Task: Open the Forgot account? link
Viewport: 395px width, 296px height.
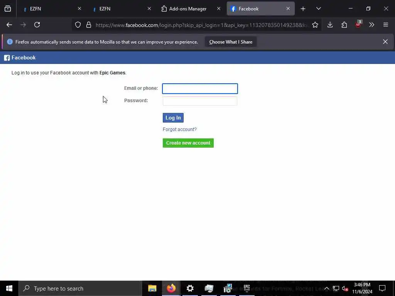Action: [180, 129]
